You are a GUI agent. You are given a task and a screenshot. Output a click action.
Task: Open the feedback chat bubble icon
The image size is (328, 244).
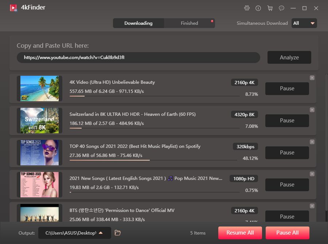pyautogui.click(x=282, y=8)
